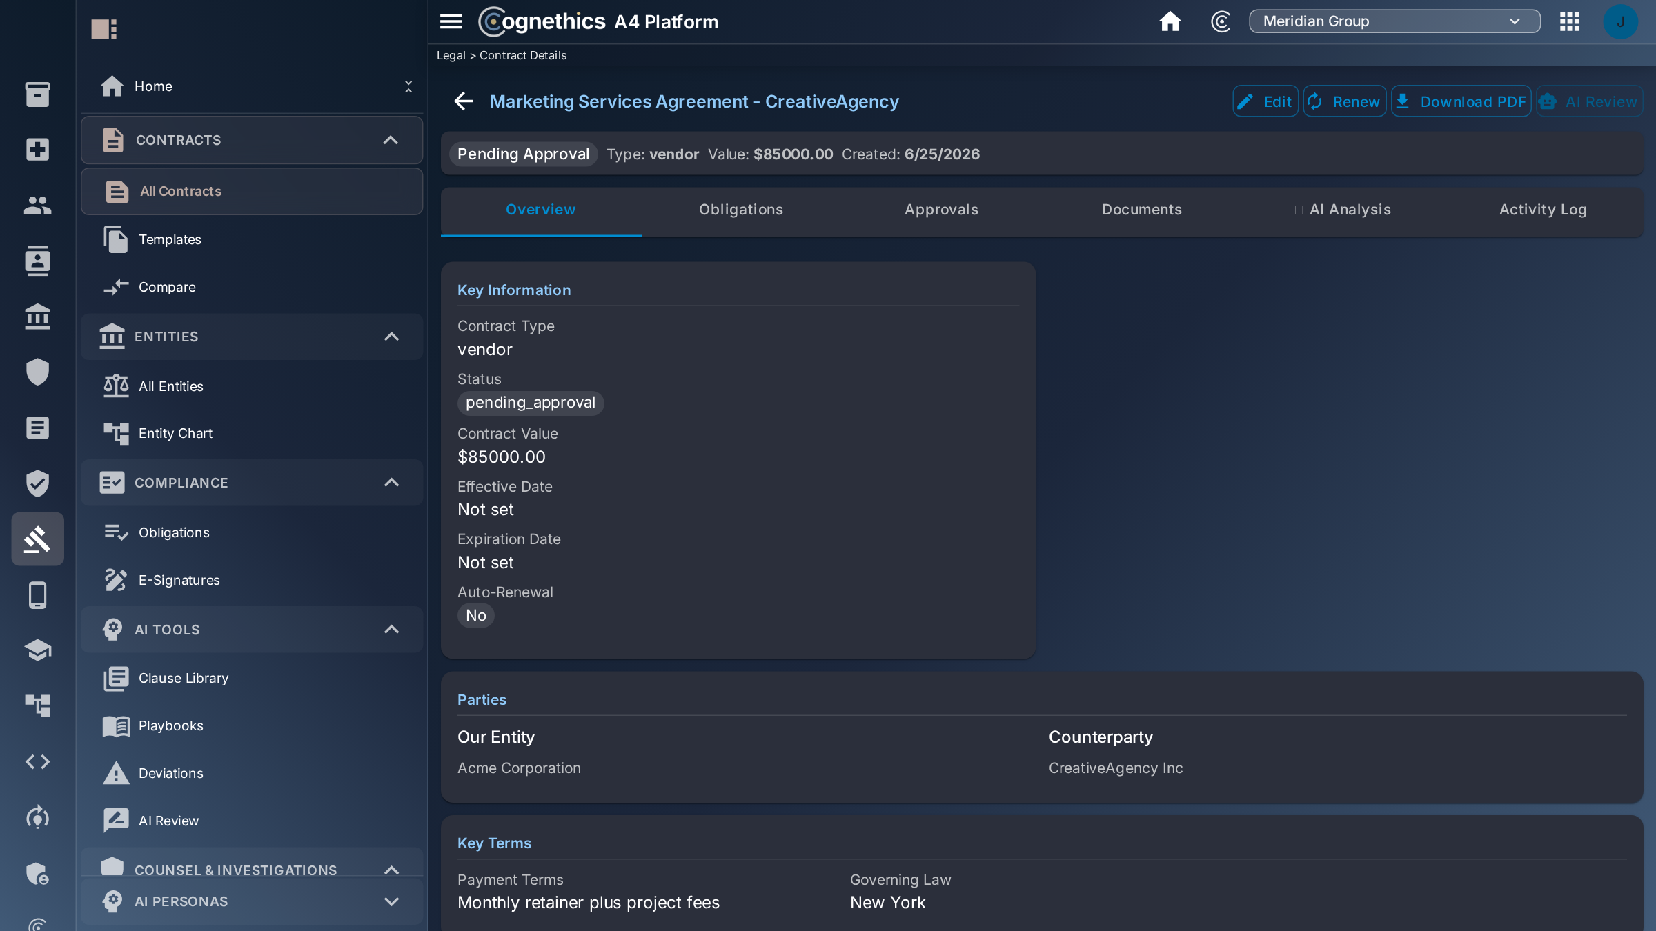The height and width of the screenshot is (931, 1656).
Task: Select the gavel Legal icon in rail
Action: [x=37, y=539]
